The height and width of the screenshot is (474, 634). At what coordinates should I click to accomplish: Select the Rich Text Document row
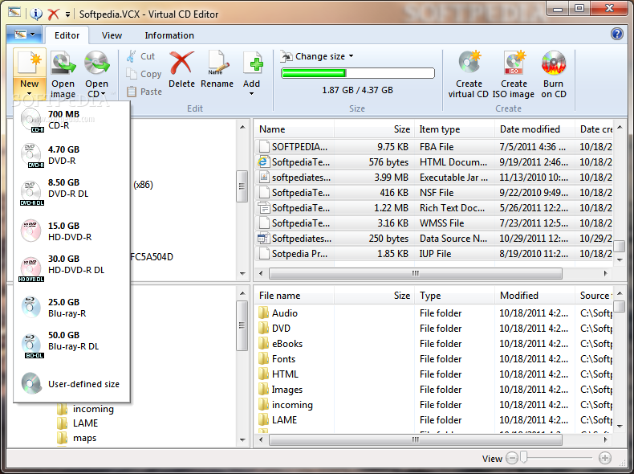coord(434,208)
